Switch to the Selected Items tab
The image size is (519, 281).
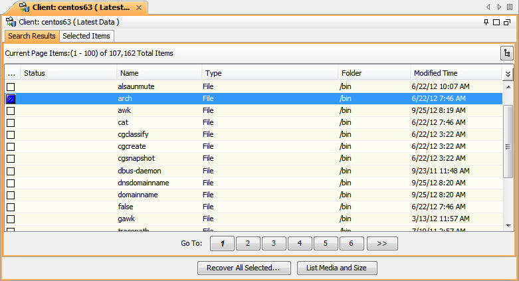pos(86,36)
